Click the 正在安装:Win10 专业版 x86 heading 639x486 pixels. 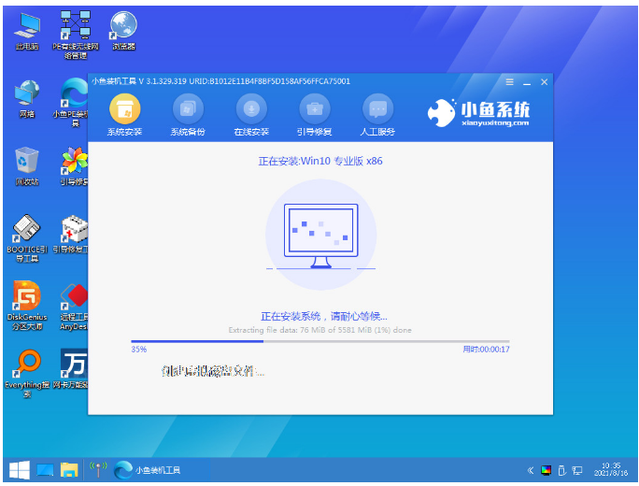pyautogui.click(x=320, y=161)
